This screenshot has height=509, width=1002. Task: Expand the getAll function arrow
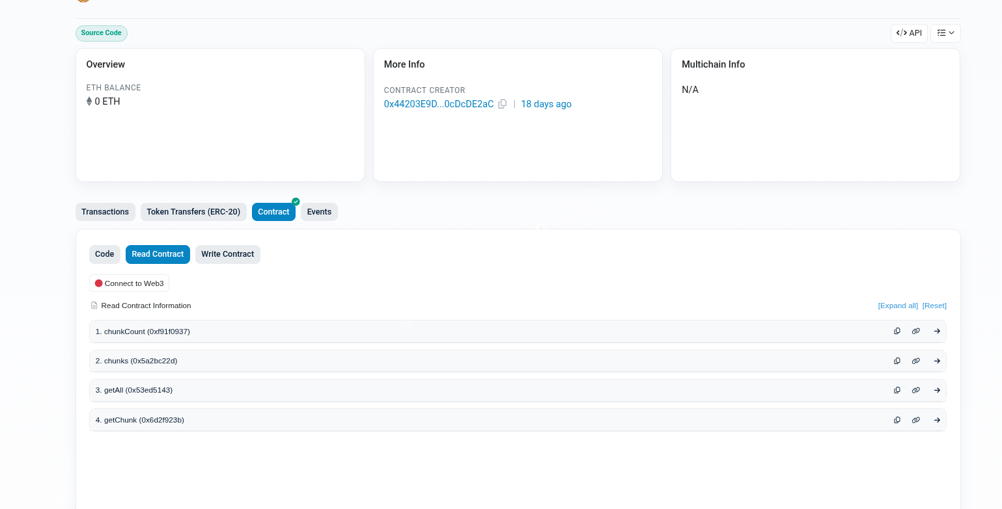coord(937,390)
